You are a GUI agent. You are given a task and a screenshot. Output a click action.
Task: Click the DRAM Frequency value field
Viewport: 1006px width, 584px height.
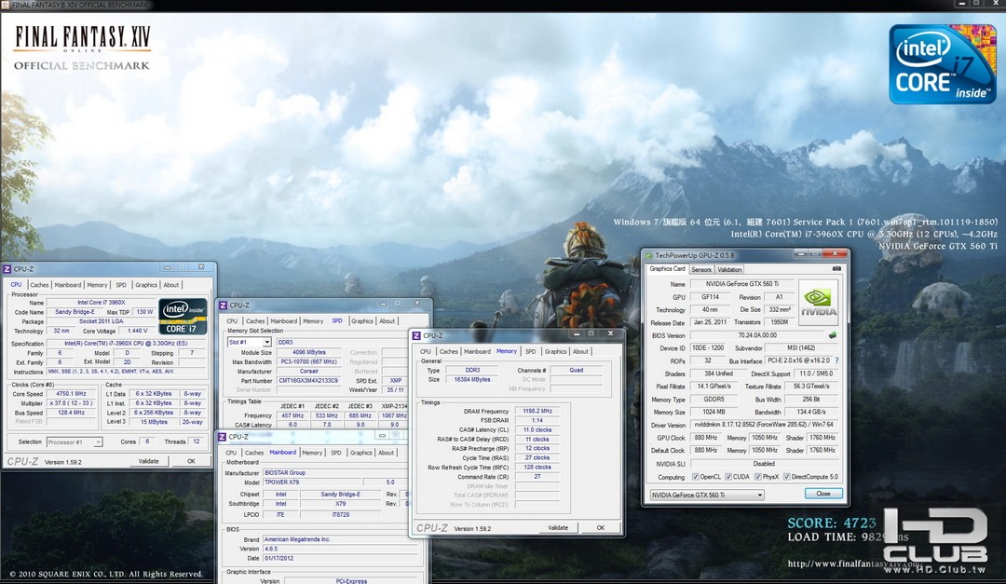coord(536,411)
